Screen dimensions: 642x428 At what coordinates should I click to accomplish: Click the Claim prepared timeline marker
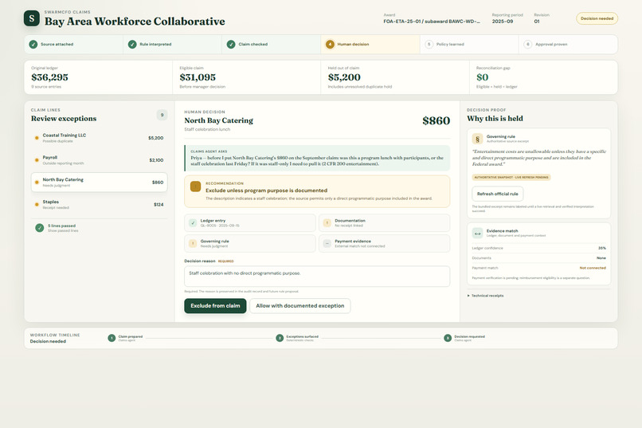point(112,338)
